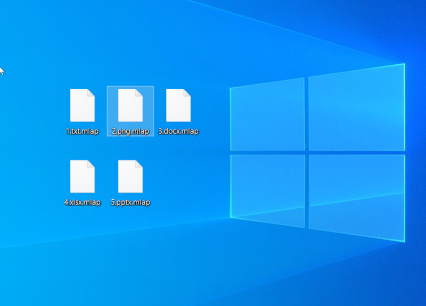
Task: Select the 1.txt.mlap file icon
Action: click(83, 105)
